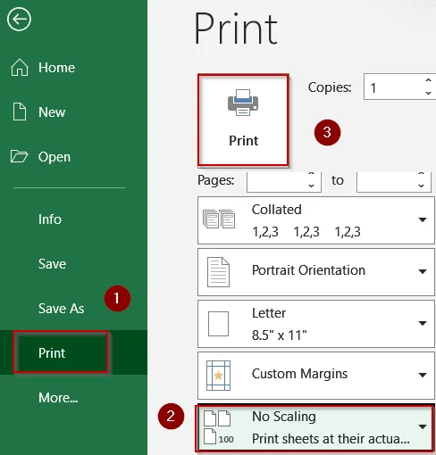Click the Portrait Orientation page icon
The height and width of the screenshot is (455, 436).
pyautogui.click(x=218, y=272)
